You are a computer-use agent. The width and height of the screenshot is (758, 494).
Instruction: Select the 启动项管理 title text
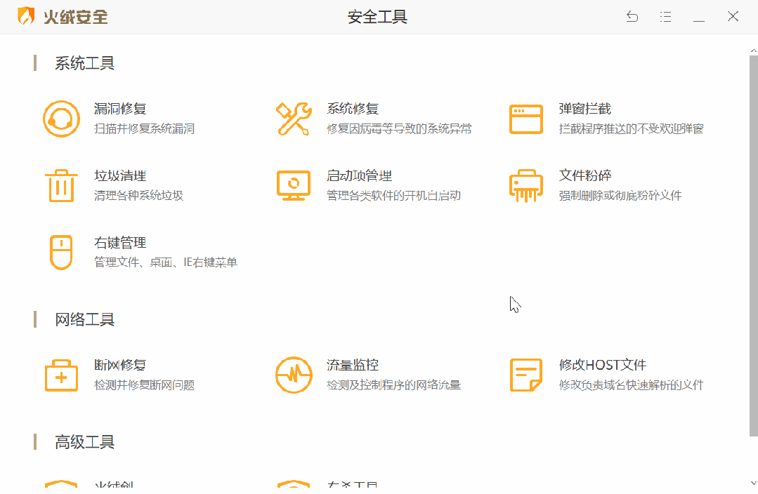(x=359, y=175)
